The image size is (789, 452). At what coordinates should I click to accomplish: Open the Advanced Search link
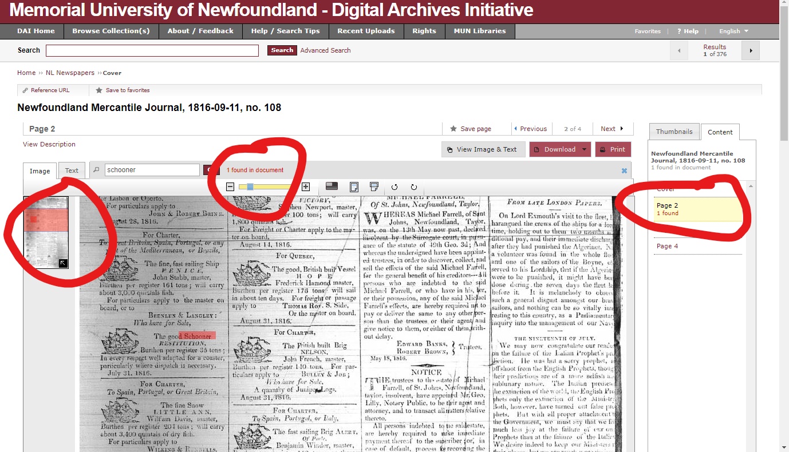tap(325, 50)
